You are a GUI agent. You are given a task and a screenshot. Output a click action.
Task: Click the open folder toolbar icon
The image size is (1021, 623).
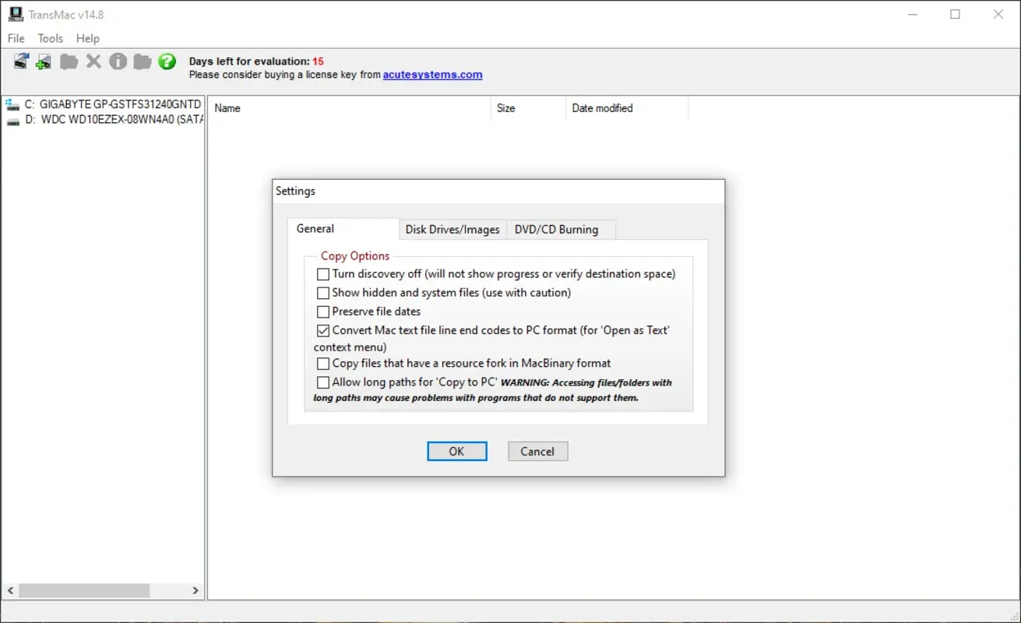pos(69,62)
